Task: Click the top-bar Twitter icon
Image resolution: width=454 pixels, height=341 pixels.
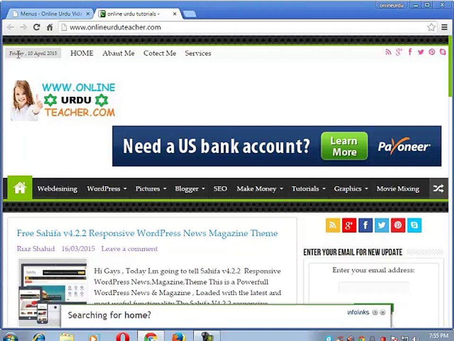Action: [421, 52]
